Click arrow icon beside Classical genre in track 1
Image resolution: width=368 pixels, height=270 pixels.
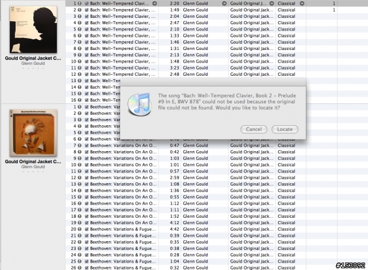coord(302,3)
